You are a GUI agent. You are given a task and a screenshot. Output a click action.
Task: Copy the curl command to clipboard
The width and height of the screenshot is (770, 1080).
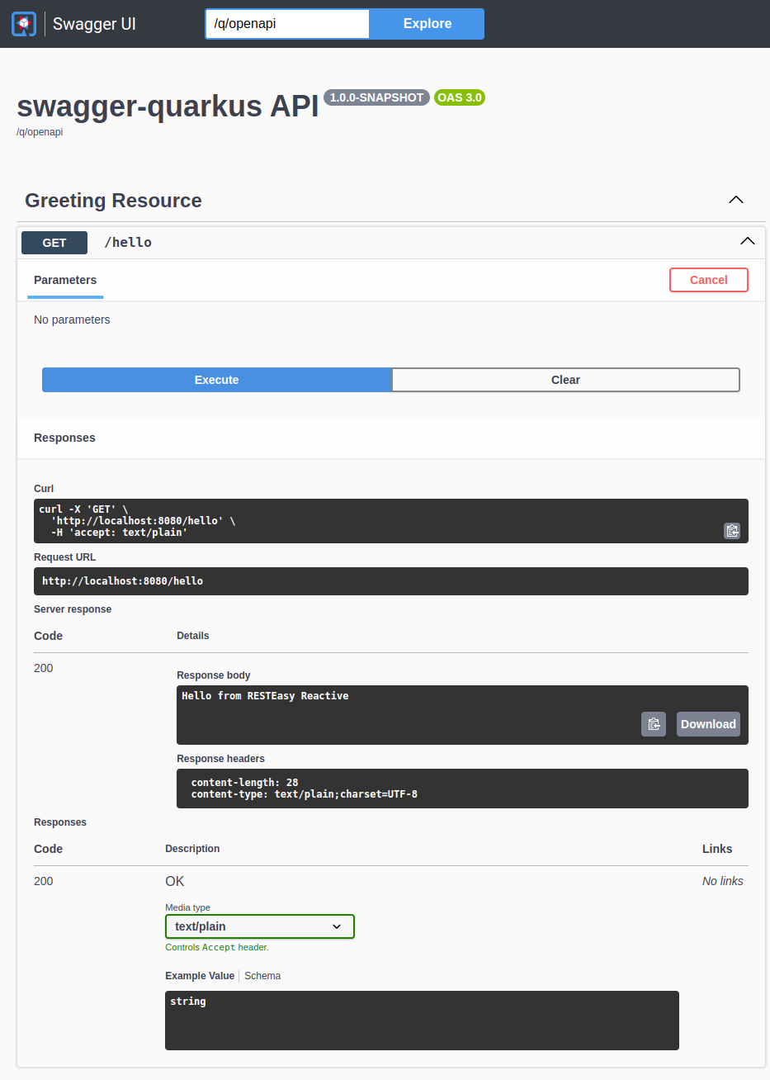732,531
